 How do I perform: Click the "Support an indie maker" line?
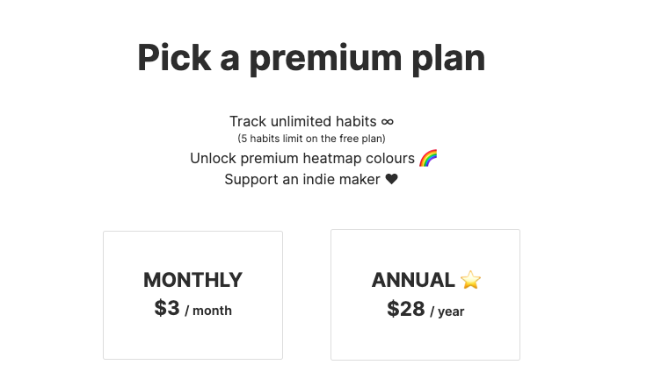tap(303, 180)
